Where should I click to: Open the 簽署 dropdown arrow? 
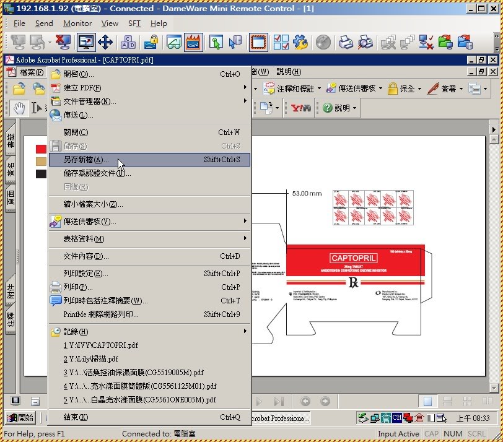tap(461, 89)
